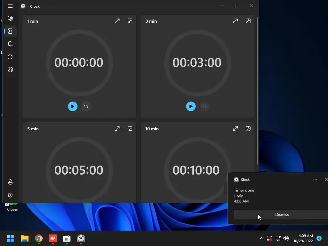This screenshot has height=246, width=328.
Task: Click Timer done notification text
Action: (244, 190)
